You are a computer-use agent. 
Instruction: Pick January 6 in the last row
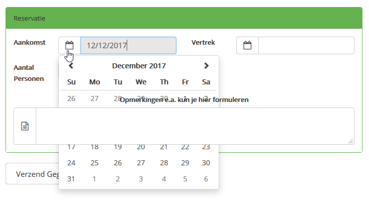tap(206, 179)
